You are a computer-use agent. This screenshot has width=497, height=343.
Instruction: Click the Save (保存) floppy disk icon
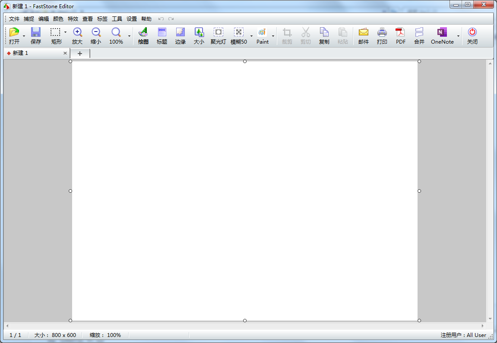click(x=36, y=33)
